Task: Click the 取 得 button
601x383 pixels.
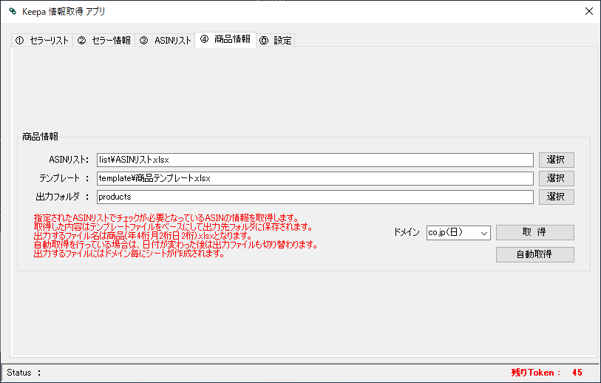Action: pyautogui.click(x=535, y=232)
